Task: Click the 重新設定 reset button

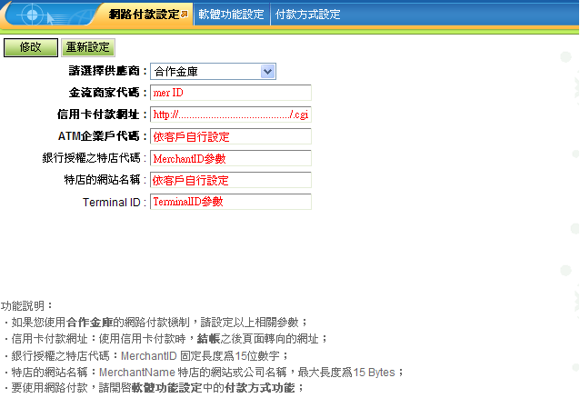Action: tap(87, 47)
